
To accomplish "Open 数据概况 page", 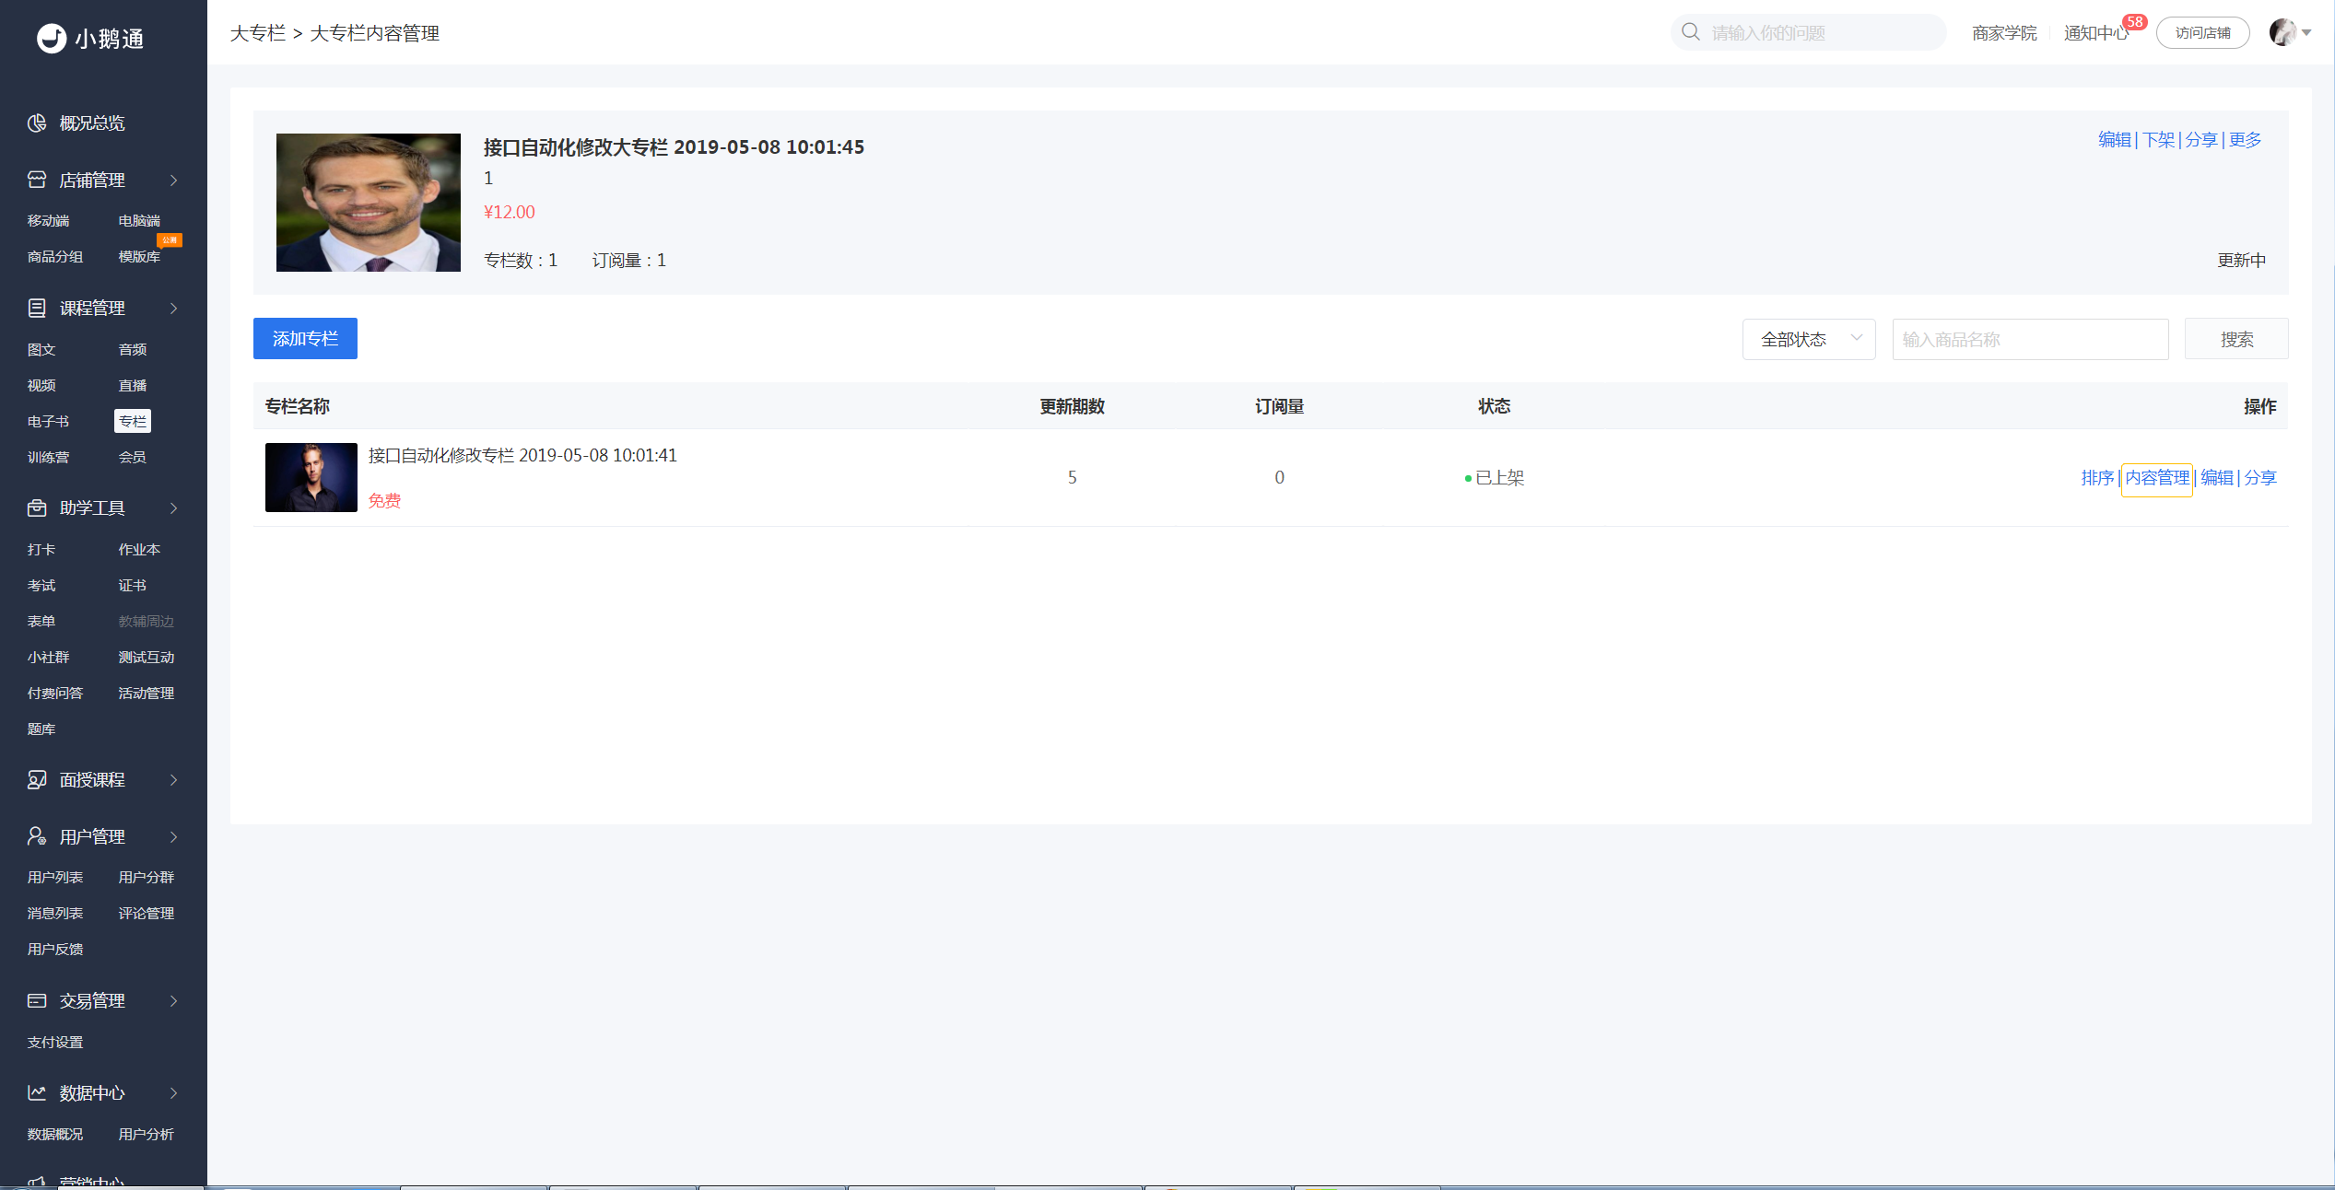I will pos(55,1135).
